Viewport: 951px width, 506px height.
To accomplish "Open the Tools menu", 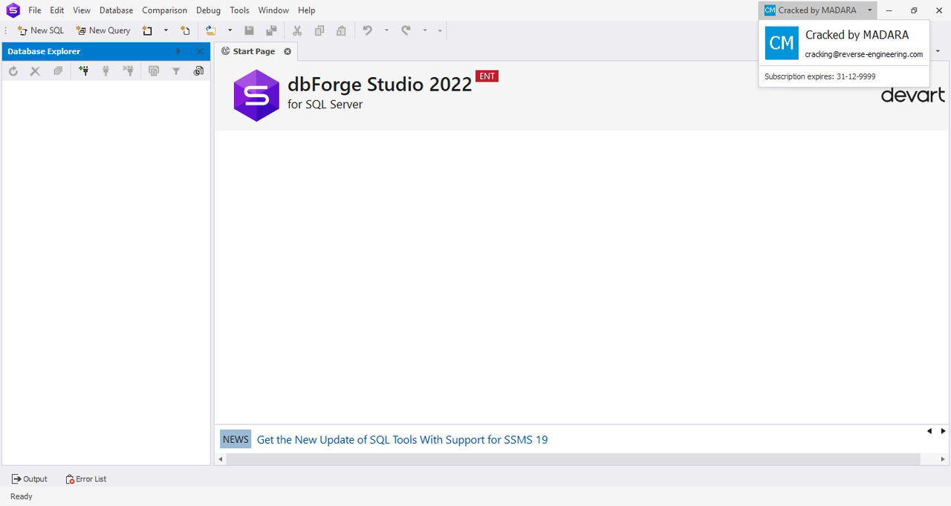I will click(x=240, y=10).
